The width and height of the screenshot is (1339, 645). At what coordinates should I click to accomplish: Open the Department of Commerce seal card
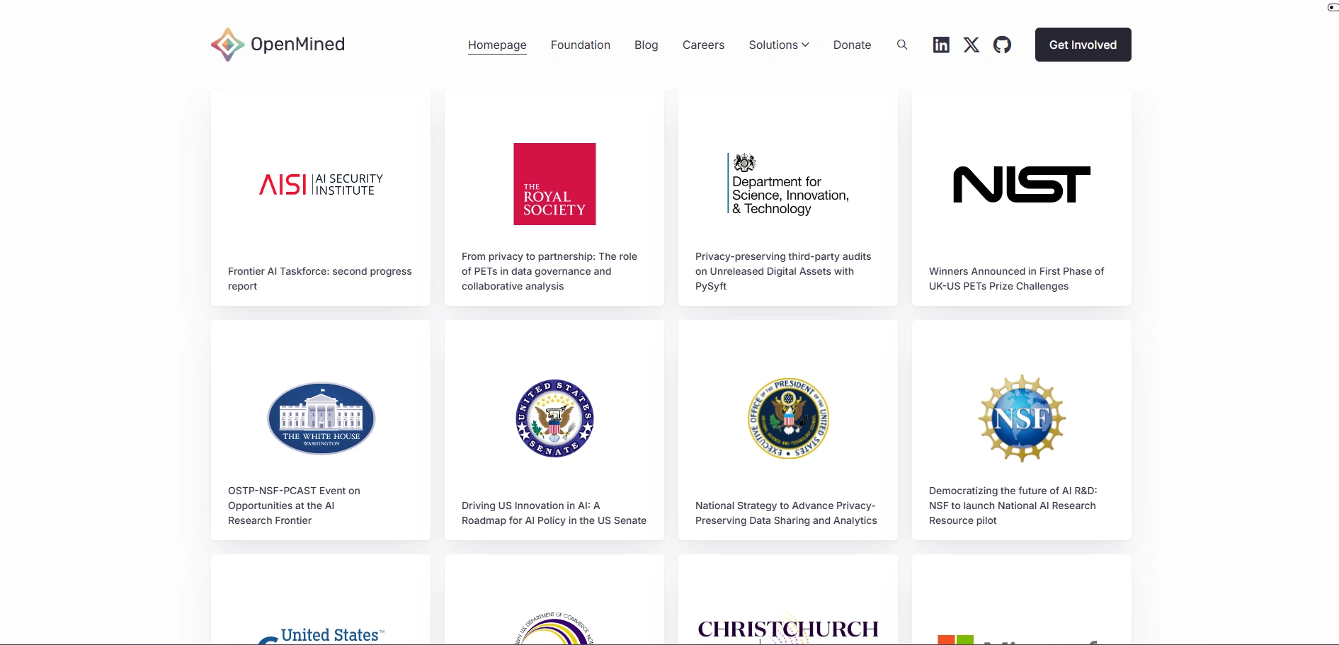click(554, 600)
